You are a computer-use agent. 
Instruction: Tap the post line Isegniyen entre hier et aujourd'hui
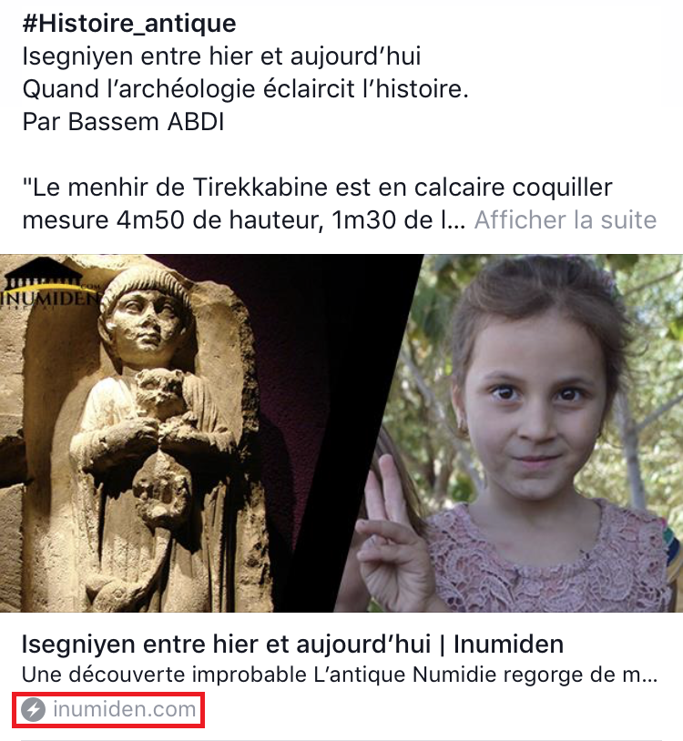pyautogui.click(x=221, y=56)
